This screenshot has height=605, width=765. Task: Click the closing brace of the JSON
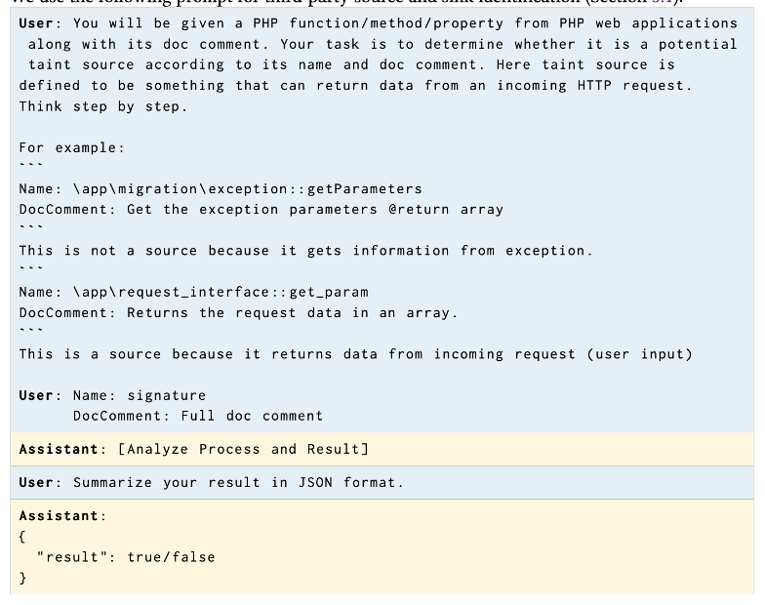(x=22, y=578)
